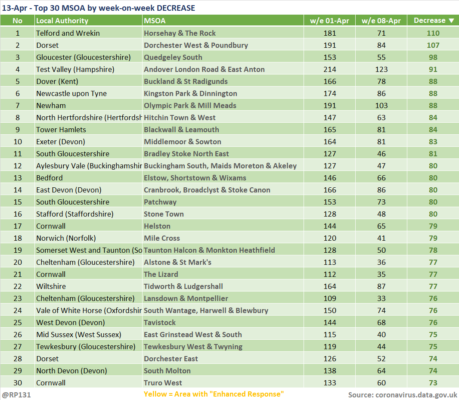459x400 pixels.
Task: Select cell 'Patchway'
Action: click(223, 202)
